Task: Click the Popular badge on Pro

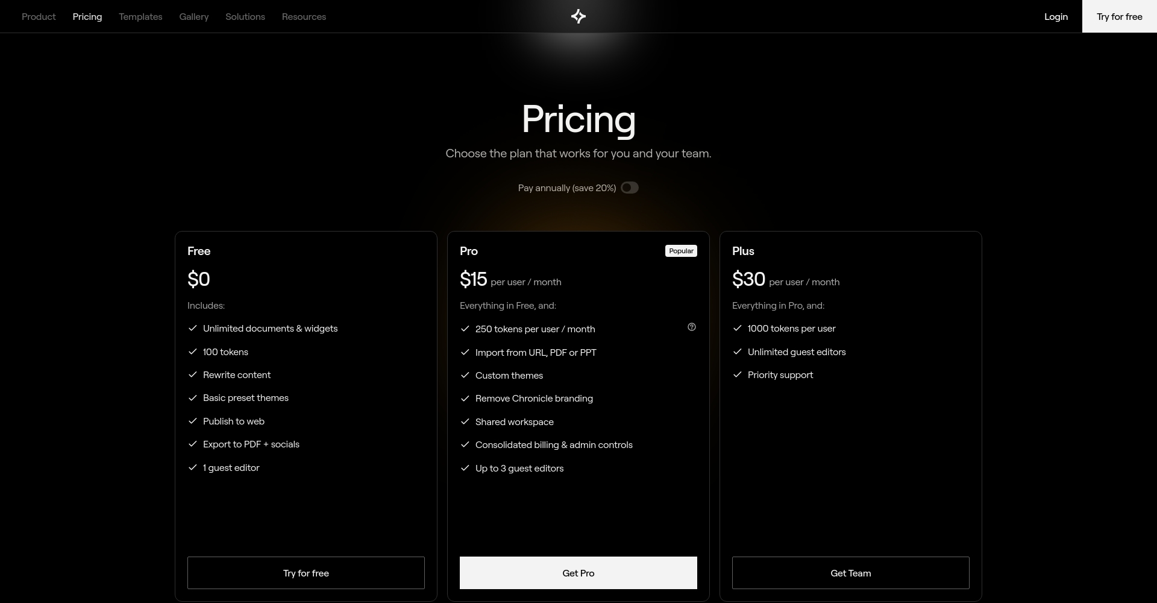Action: tap(681, 251)
